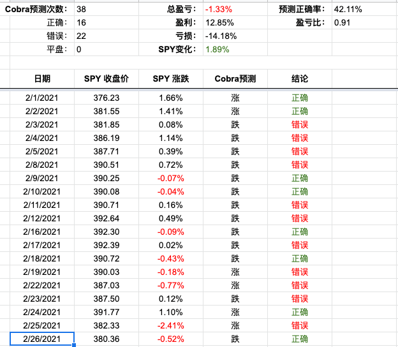Select closing price 387.71
Viewport: 398px width, 347px height.
(107, 152)
